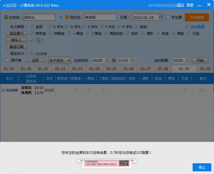Minimize the ticket booking window

(199, 5)
